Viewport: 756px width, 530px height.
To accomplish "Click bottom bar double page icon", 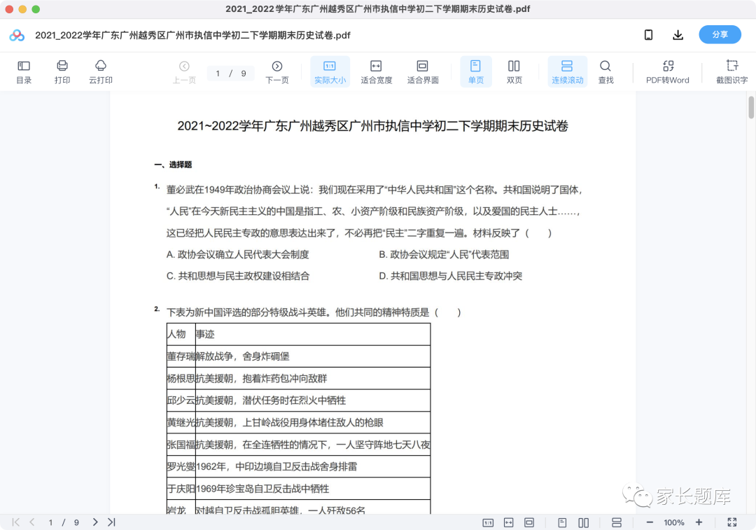I will pyautogui.click(x=583, y=523).
